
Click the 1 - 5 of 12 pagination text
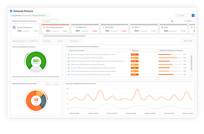pyautogui.click(x=188, y=21)
